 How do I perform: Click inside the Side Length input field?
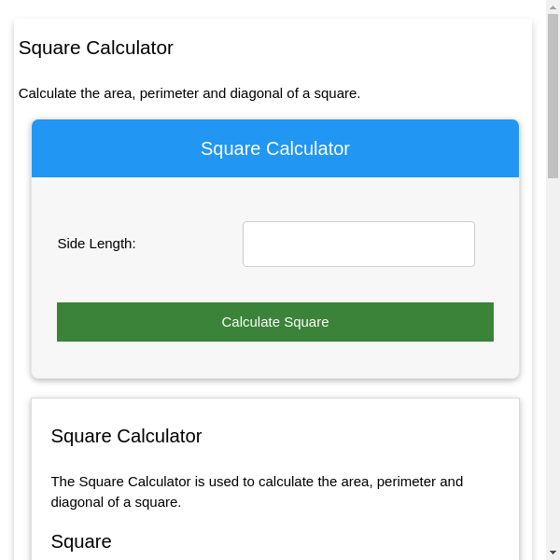[x=358, y=244]
